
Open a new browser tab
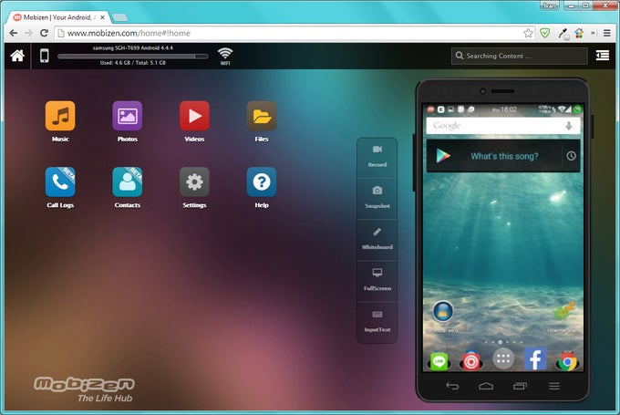point(119,17)
